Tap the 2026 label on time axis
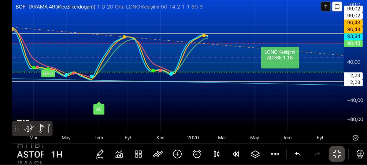Image resolution: width=367 pixels, height=165 pixels. point(193,138)
